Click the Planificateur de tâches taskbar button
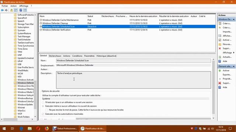236x132 pixels. pyautogui.click(x=93, y=129)
